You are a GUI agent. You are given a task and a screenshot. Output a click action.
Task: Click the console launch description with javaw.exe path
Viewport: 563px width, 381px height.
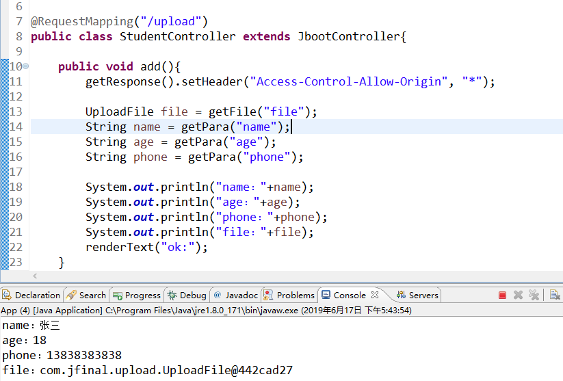(206, 311)
